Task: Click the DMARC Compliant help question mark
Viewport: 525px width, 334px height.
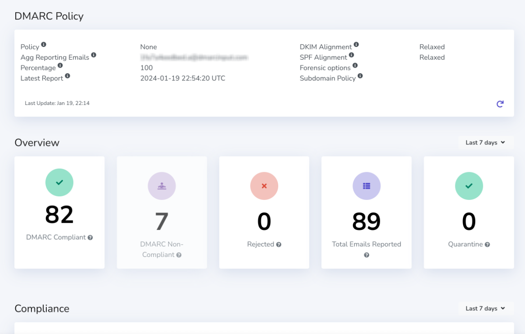Action: click(91, 238)
